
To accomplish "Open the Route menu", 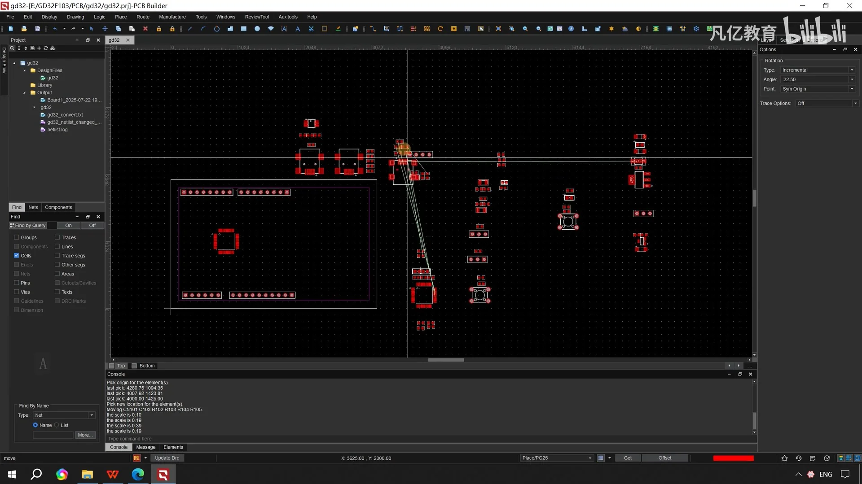I will (x=143, y=17).
